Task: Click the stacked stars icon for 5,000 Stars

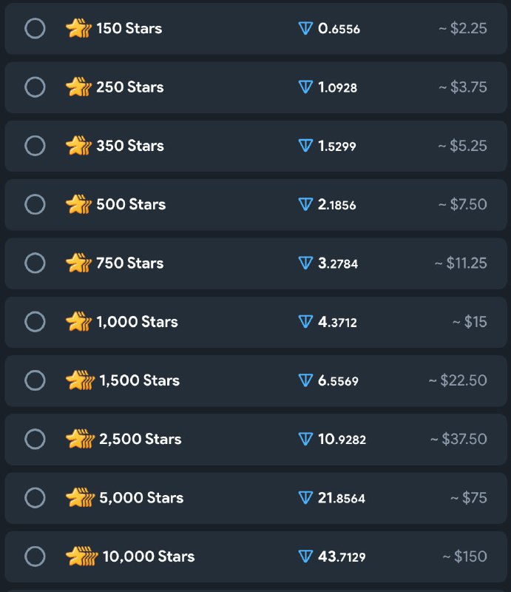Action: coord(80,497)
